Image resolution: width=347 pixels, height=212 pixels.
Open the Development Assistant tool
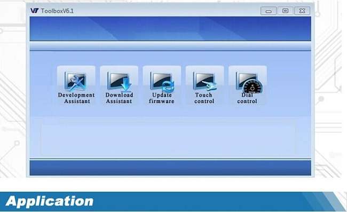point(76,85)
